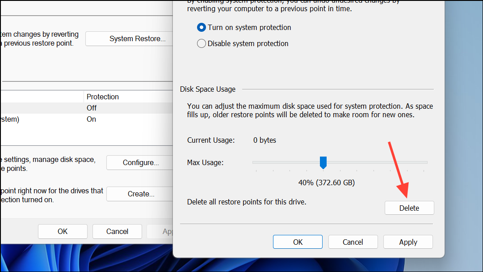Image resolution: width=483 pixels, height=272 pixels.
Task: Click the Max Usage slider handle
Action: [x=323, y=162]
